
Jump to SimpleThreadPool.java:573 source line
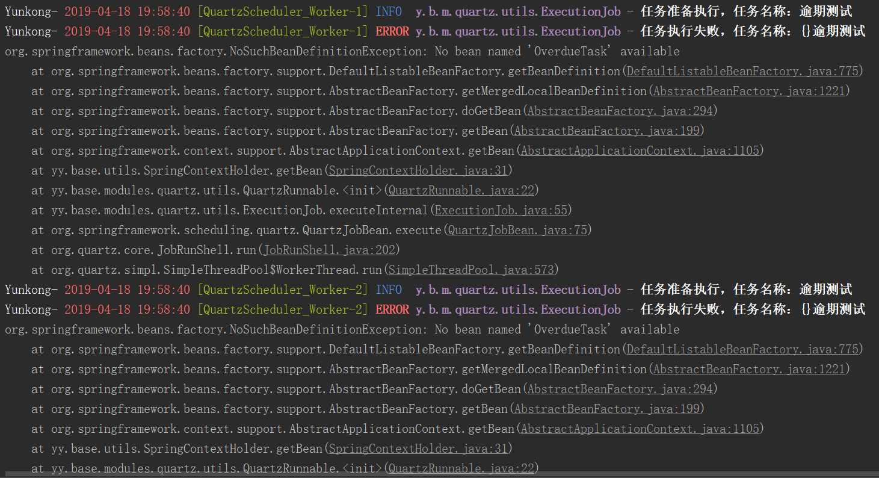pos(472,270)
